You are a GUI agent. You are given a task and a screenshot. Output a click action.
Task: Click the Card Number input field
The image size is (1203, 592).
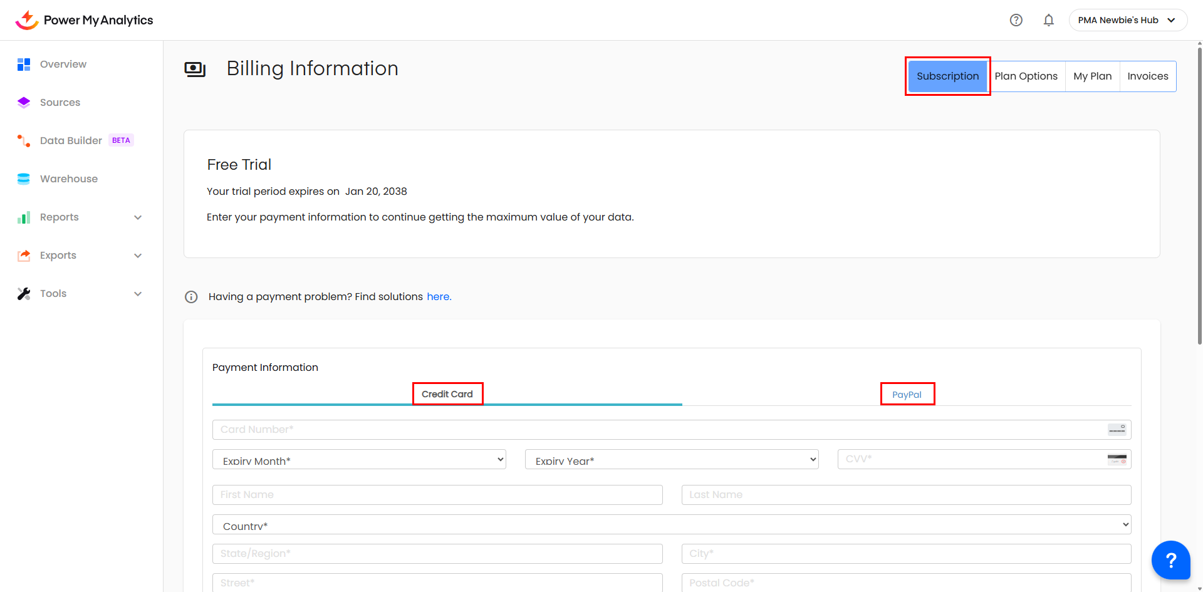658,430
